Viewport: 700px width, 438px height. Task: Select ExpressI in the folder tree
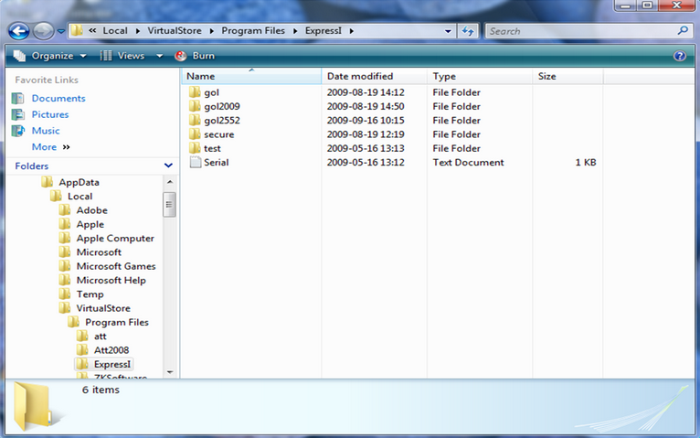click(112, 364)
